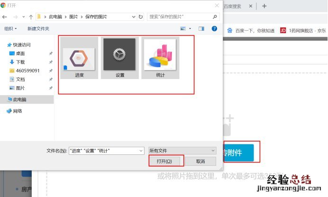Open a new browser tab
This screenshot has height=197, width=328.
pyautogui.click(x=264, y=6)
